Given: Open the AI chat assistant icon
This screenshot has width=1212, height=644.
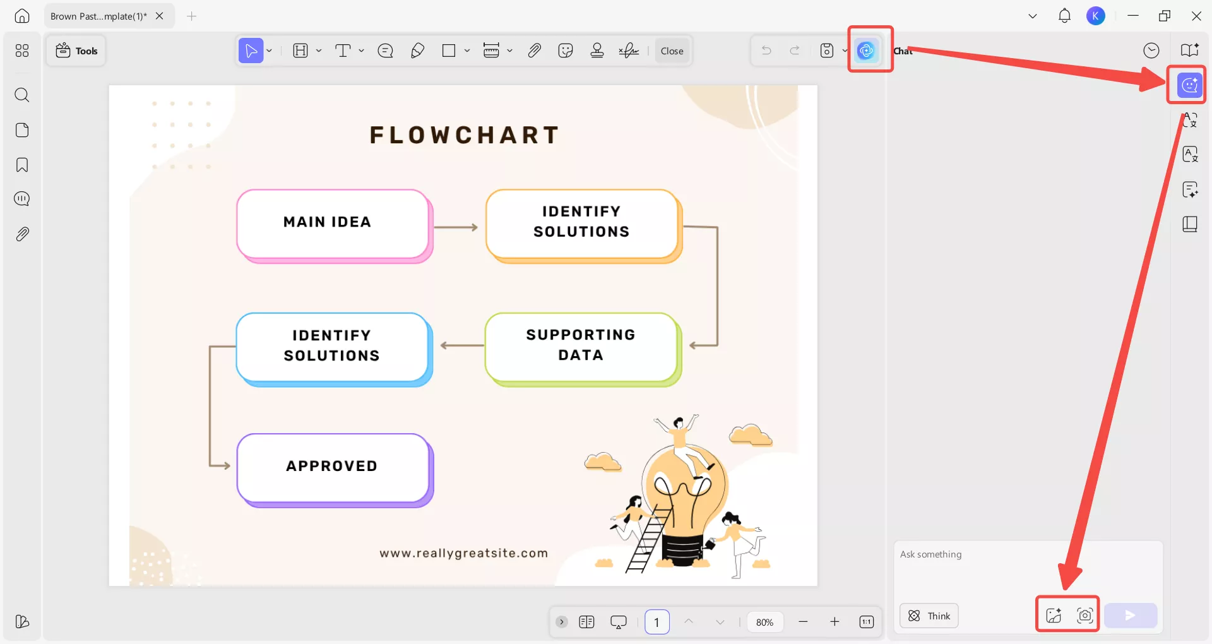Looking at the screenshot, I should point(1189,85).
